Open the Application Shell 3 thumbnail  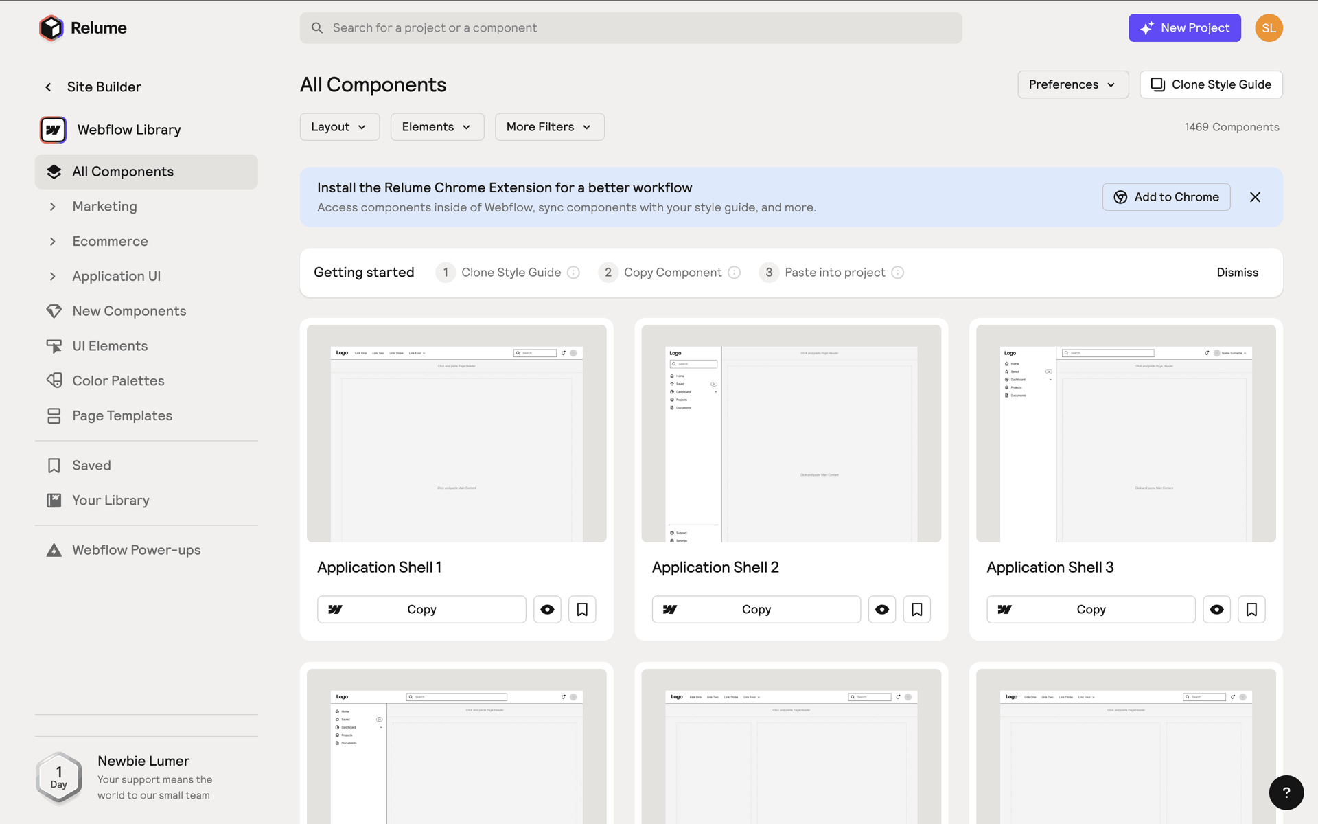coord(1126,433)
